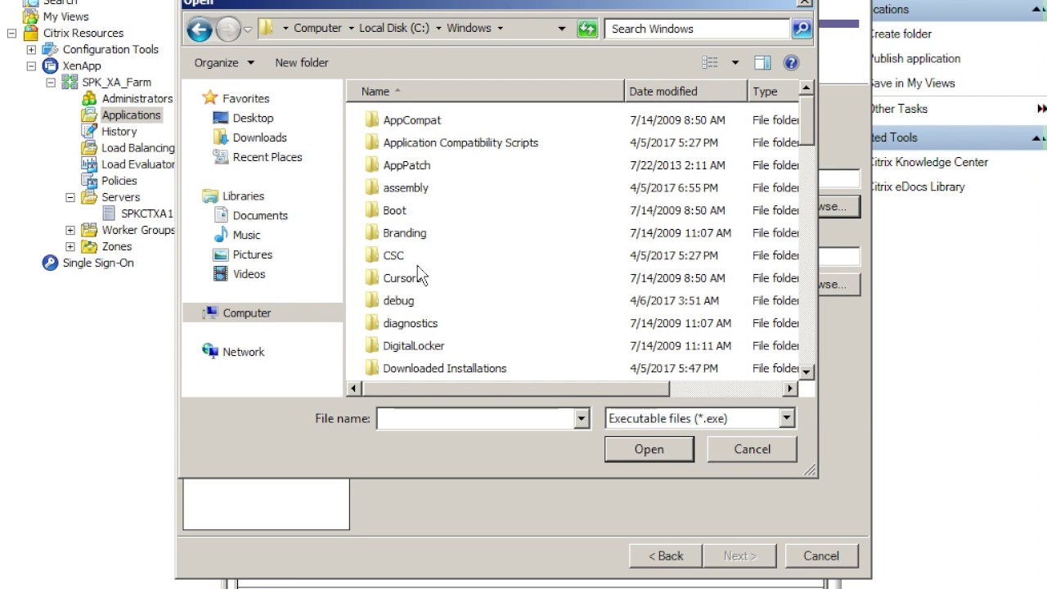Click the Music library icon
This screenshot has width=1047, height=589.
click(220, 235)
